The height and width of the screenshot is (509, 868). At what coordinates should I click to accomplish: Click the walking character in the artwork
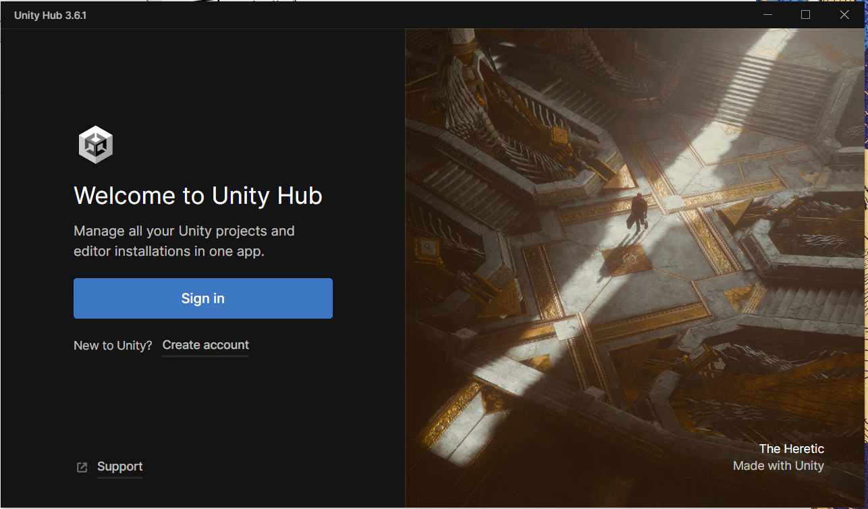pyautogui.click(x=638, y=212)
